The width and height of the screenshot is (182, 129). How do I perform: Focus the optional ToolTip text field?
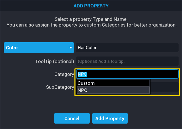click(x=127, y=61)
